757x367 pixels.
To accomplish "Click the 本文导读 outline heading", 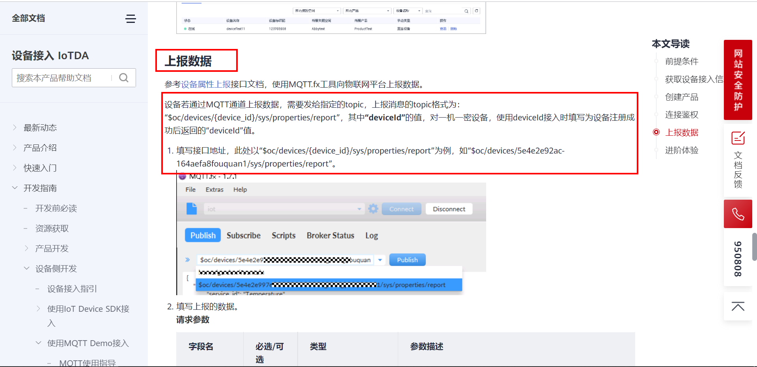I will (x=671, y=43).
